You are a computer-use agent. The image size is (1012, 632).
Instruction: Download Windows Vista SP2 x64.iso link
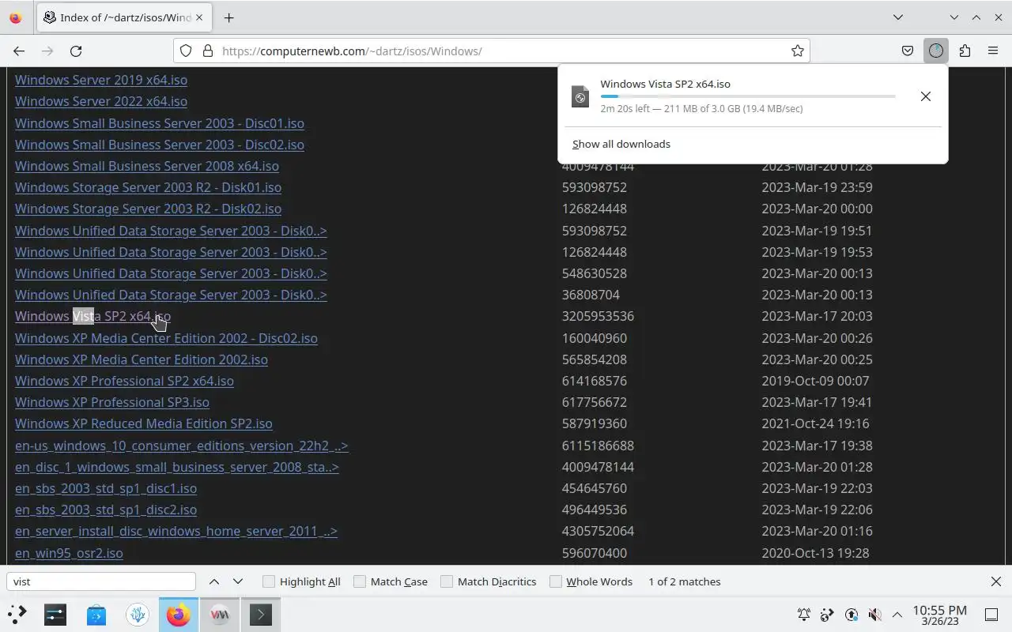coord(93,316)
